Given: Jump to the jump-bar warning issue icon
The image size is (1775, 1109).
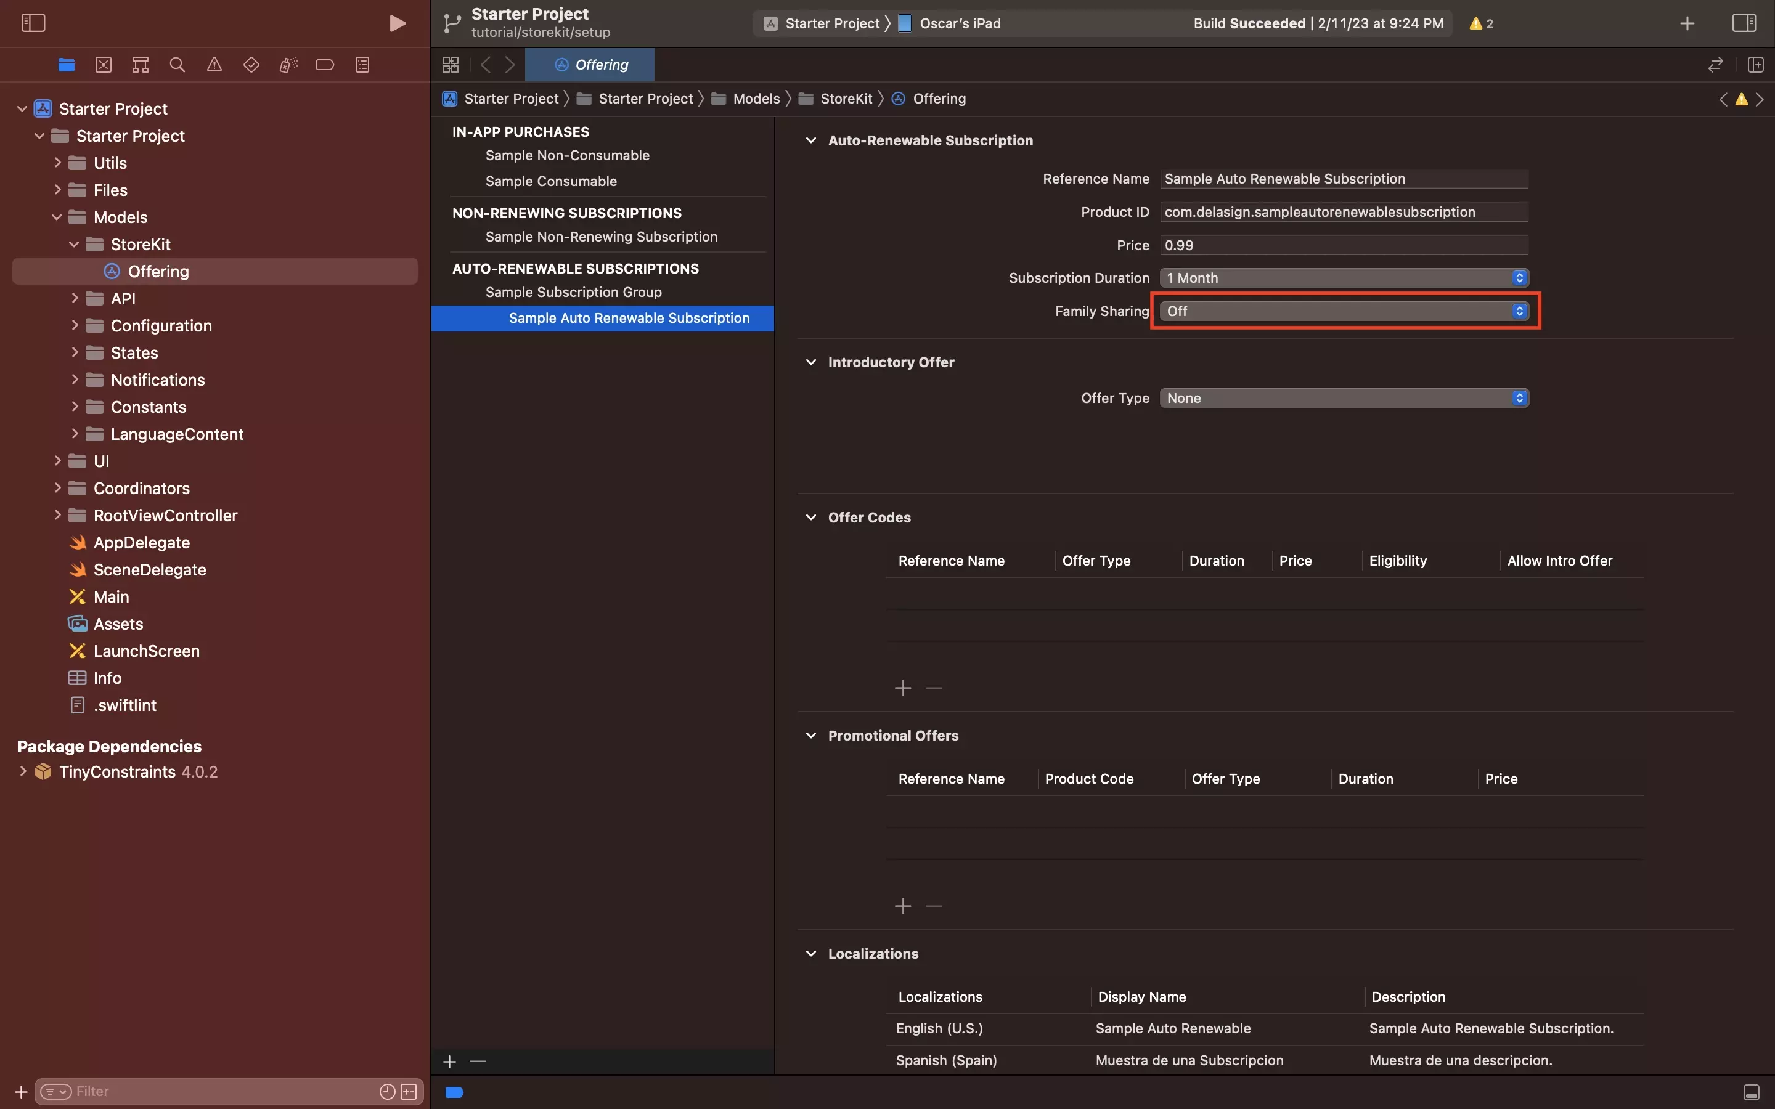Looking at the screenshot, I should click(x=1741, y=99).
